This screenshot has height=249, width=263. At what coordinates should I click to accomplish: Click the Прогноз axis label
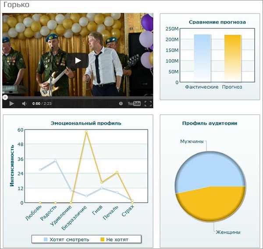point(232,87)
